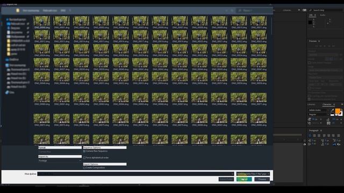Switch to the Audio tab in After Effects
This screenshot has height=193, width=344.
coord(322,15)
